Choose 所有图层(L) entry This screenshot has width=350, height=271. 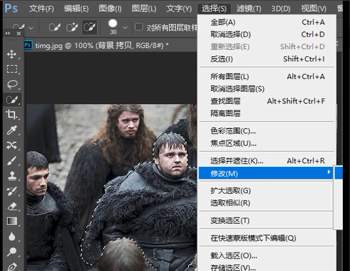coord(268,77)
